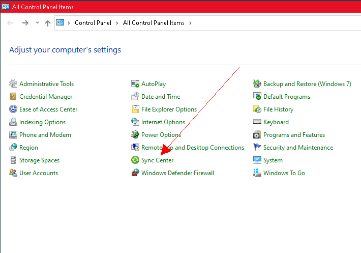This screenshot has height=253, width=361.
Task: Click the Back navigation arrow
Action: click(11, 23)
